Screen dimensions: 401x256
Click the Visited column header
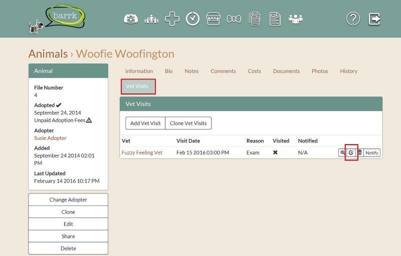[281, 140]
